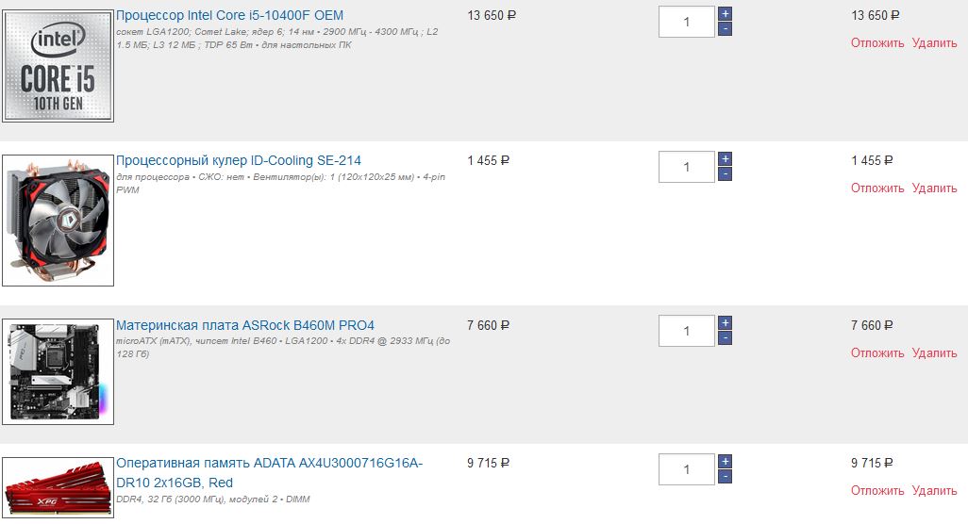This screenshot has height=524, width=968.
Task: Open ASRock motherboard product image
Action: click(x=58, y=371)
